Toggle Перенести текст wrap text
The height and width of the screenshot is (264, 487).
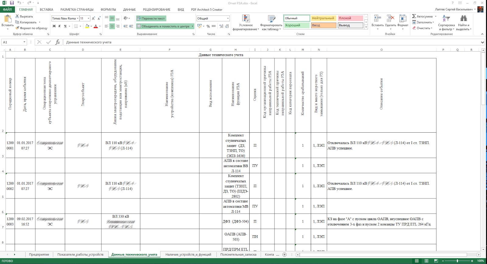151,18
